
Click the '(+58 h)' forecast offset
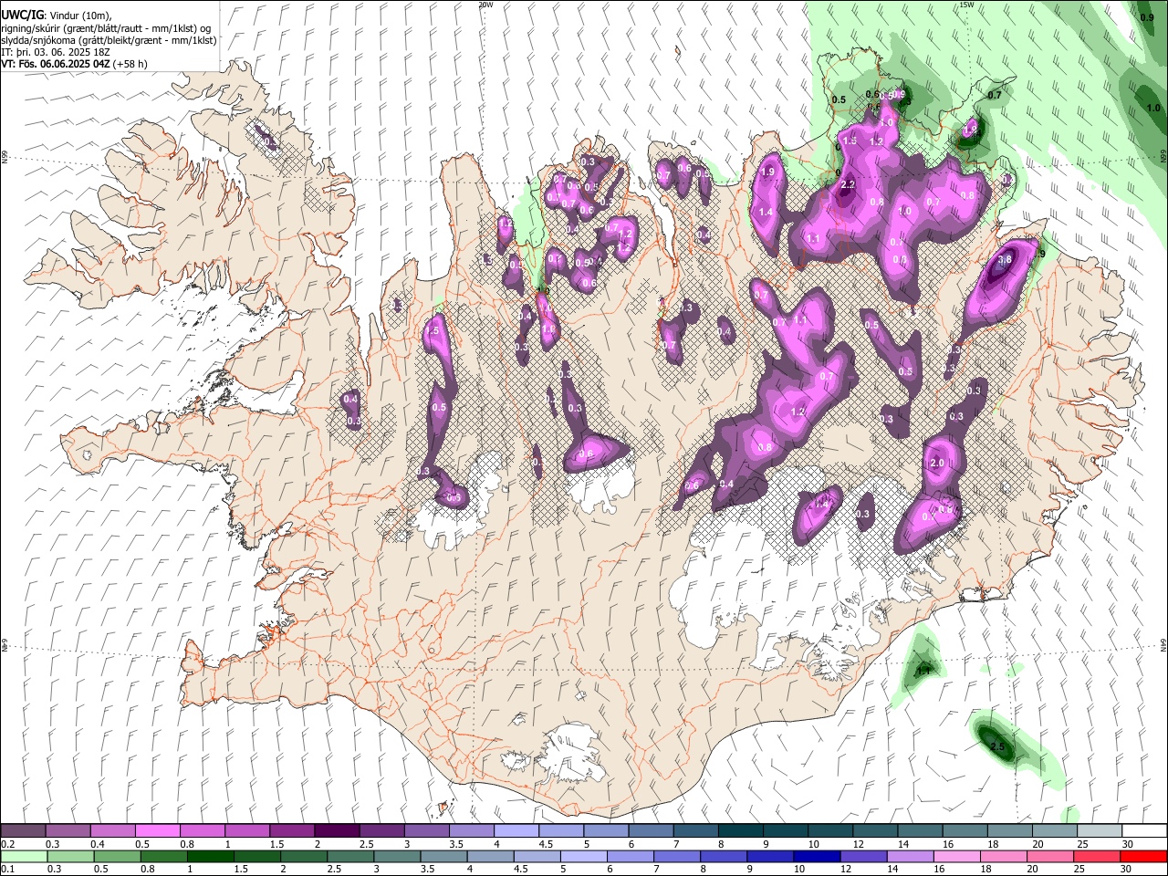pos(130,64)
